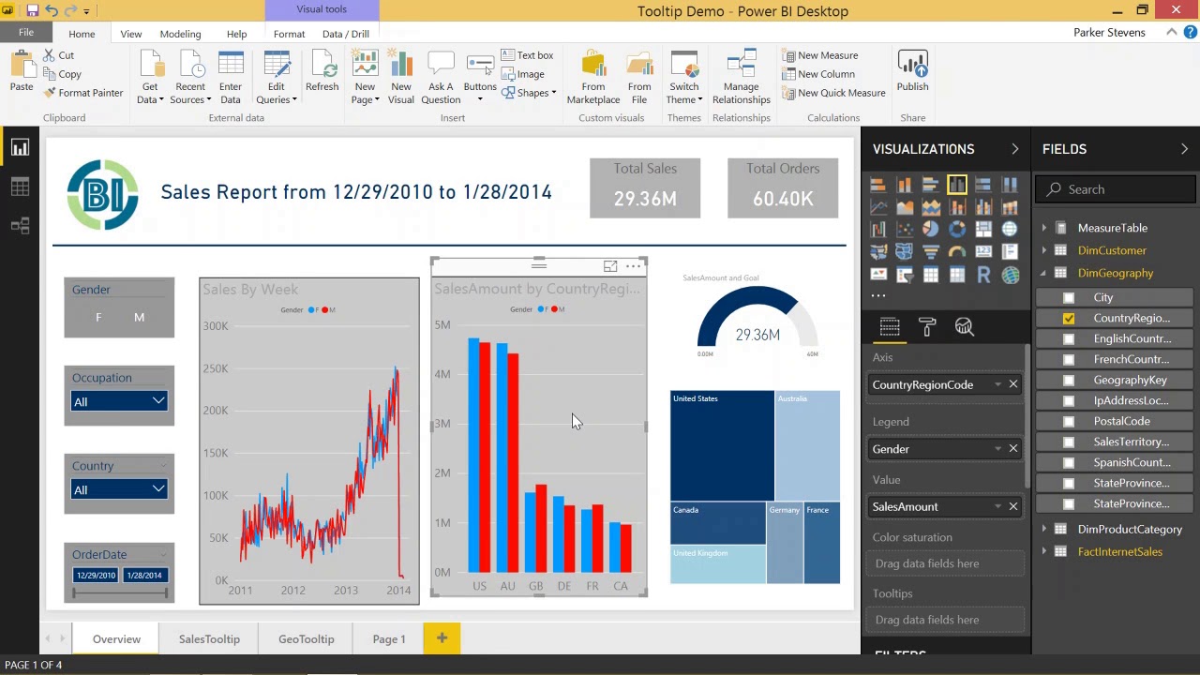Remove SalesAmount from Value well

(1012, 506)
